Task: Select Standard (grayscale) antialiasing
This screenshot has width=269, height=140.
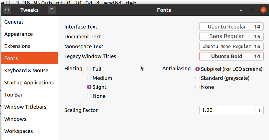Action: click(x=198, y=78)
